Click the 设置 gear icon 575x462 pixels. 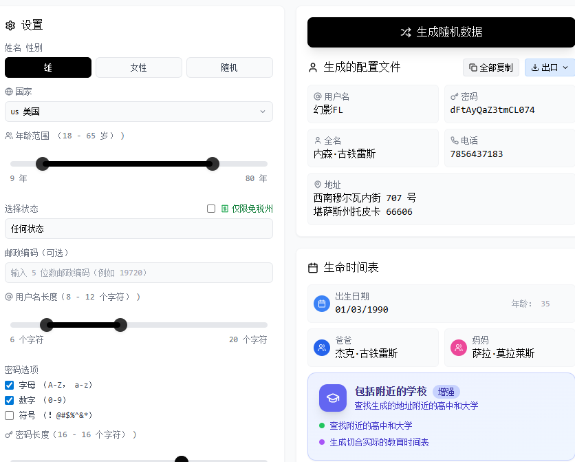10,25
